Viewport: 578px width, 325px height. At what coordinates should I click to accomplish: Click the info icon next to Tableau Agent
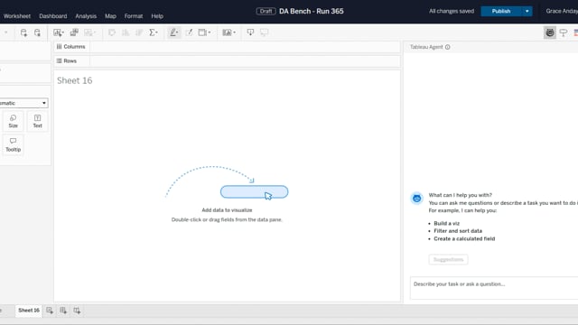(448, 47)
